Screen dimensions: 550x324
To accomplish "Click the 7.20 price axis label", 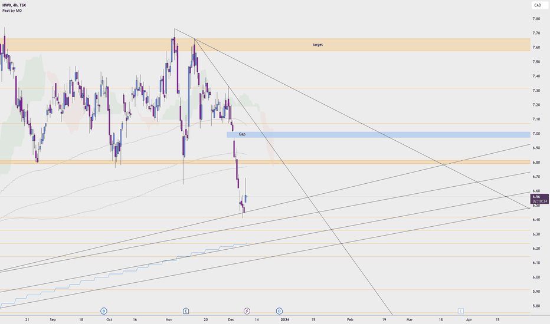I will [536, 105].
